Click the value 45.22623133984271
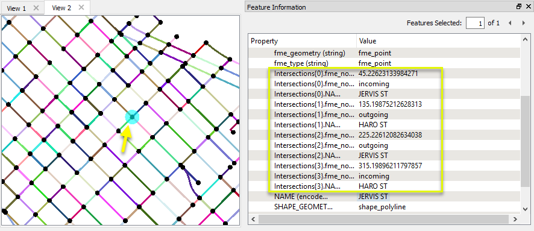 [388, 74]
